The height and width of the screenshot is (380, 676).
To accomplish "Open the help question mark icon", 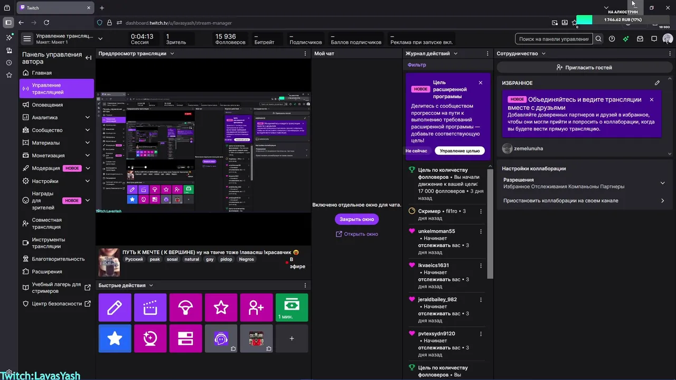I will click(612, 39).
